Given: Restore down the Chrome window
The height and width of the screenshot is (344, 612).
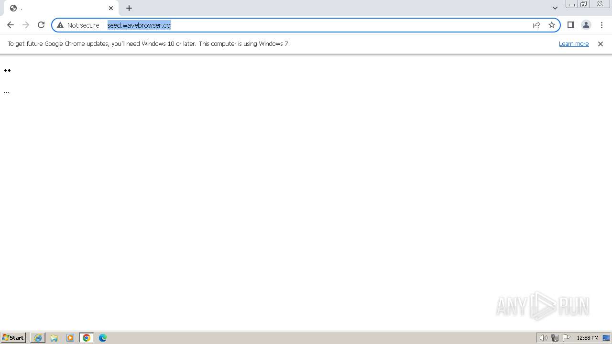Looking at the screenshot, I should click(584, 4).
